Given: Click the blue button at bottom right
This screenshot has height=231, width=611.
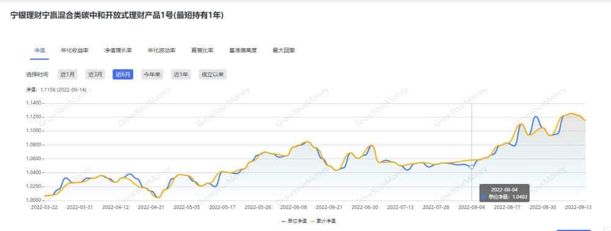Looking at the screenshot, I should 574,230.
